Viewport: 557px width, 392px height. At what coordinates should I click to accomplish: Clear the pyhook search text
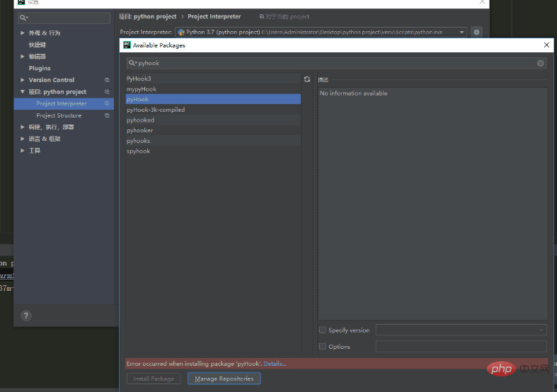pyautogui.click(x=540, y=63)
